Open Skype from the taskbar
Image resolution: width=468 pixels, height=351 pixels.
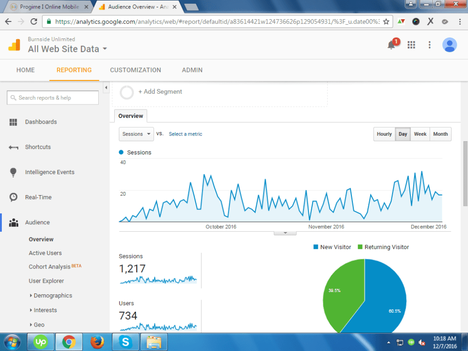tap(125, 342)
